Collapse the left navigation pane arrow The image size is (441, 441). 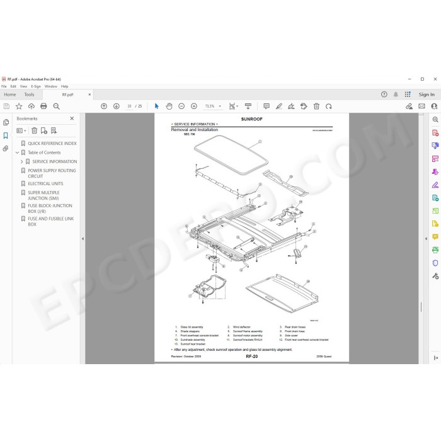[x=83, y=239]
